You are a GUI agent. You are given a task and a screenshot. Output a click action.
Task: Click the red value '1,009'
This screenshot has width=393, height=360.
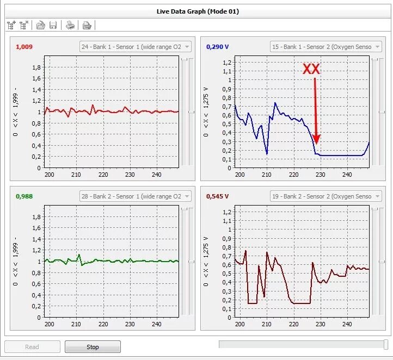[24, 47]
